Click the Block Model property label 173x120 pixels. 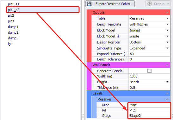(x=106, y=30)
